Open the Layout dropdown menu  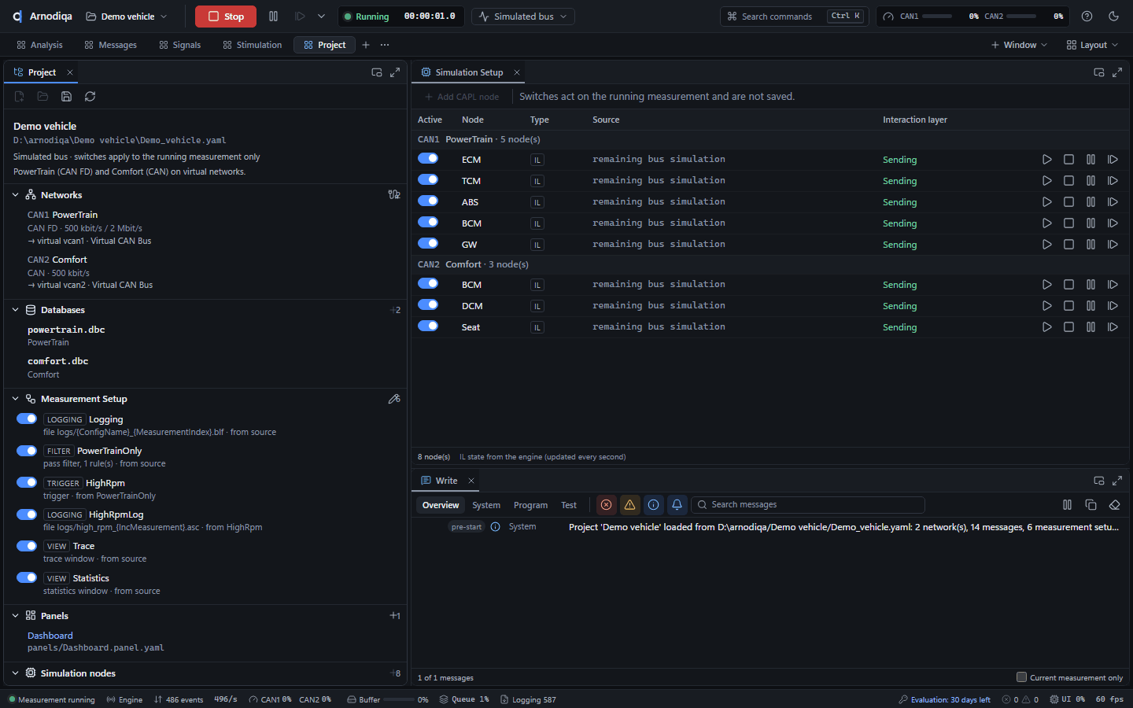(1092, 45)
